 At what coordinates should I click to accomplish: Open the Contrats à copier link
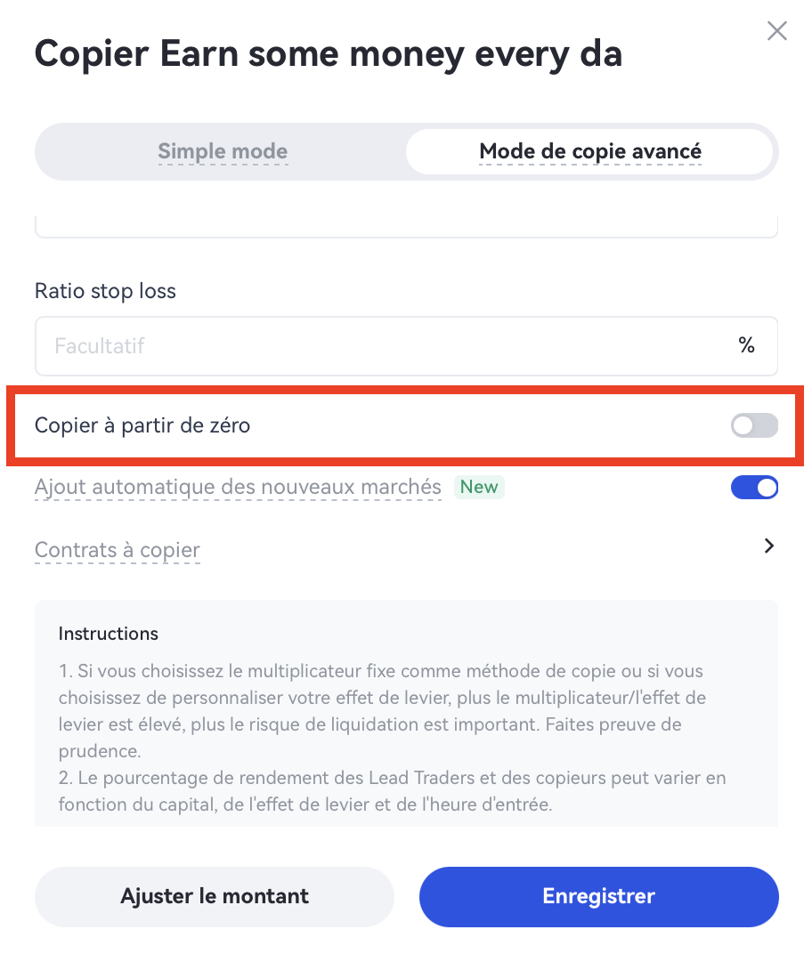[x=118, y=550]
